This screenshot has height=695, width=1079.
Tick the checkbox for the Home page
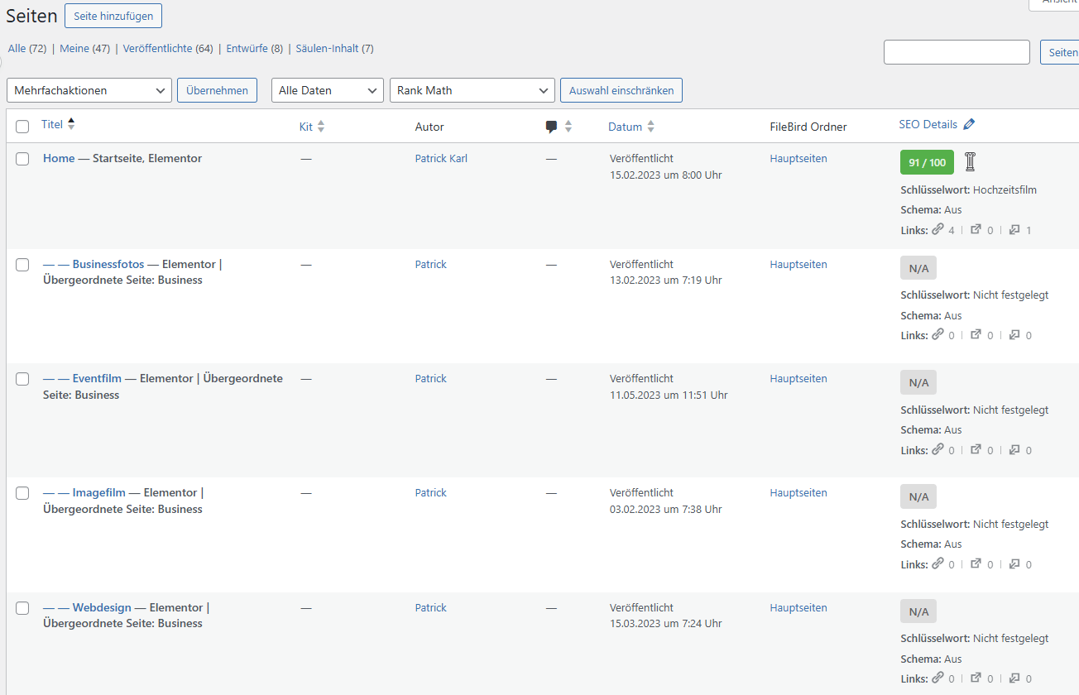(22, 159)
